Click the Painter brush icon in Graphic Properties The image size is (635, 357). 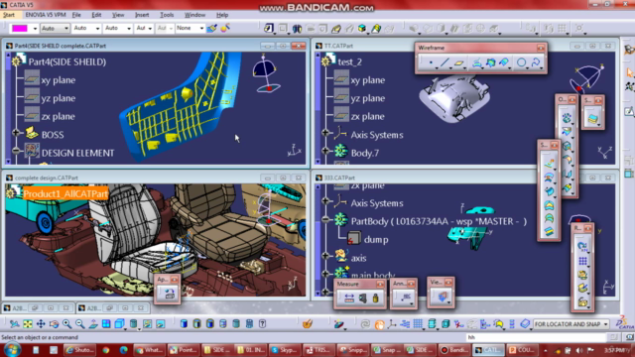[211, 29]
